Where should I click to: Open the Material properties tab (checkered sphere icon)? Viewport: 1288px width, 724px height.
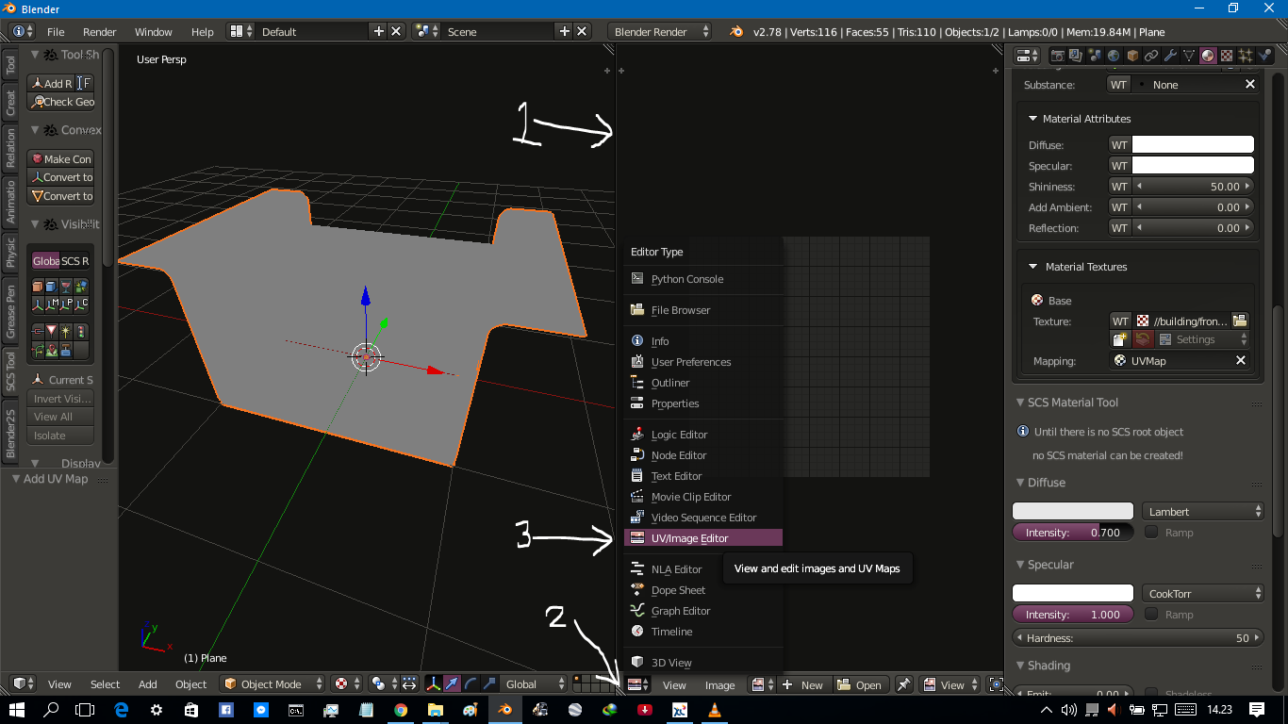(x=1208, y=55)
